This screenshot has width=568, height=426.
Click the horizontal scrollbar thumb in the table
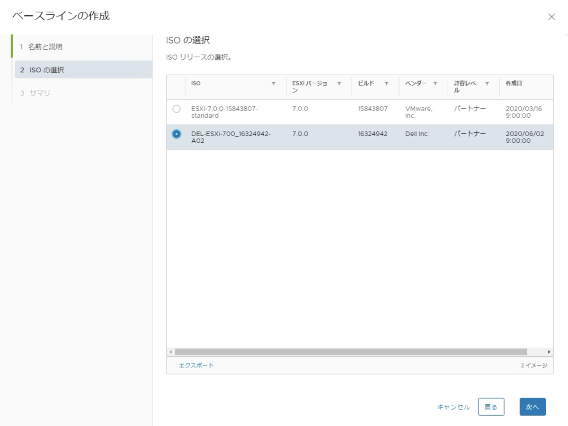(x=351, y=352)
